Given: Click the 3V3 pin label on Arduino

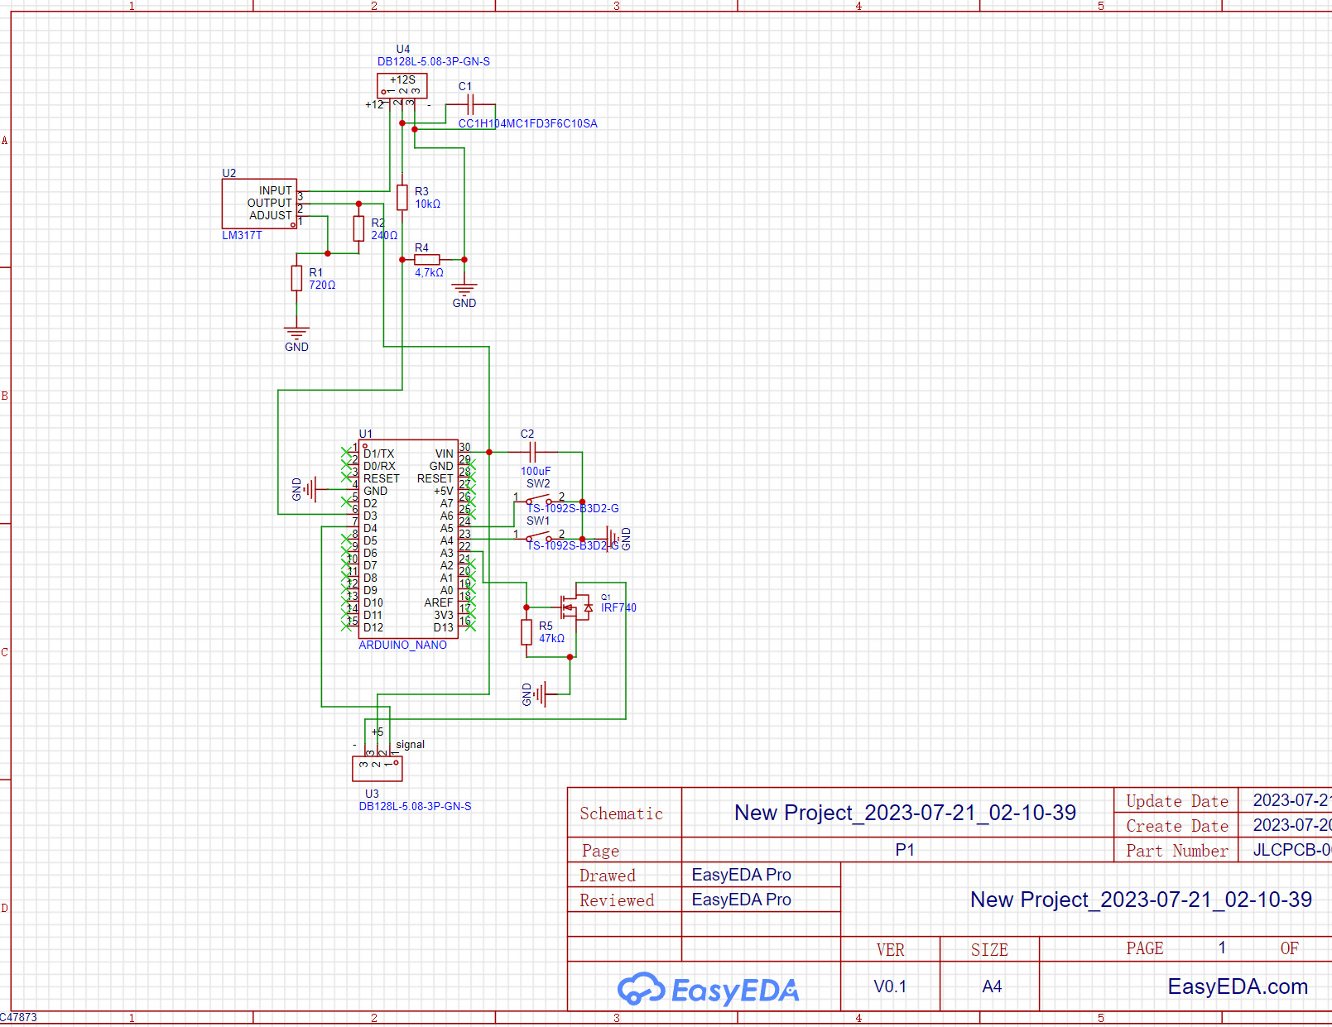Looking at the screenshot, I should pos(444,615).
